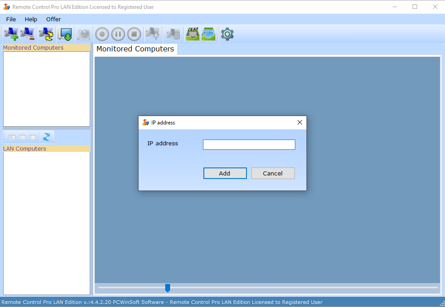
Task: Select the Monitored Computers tab
Action: tap(135, 49)
